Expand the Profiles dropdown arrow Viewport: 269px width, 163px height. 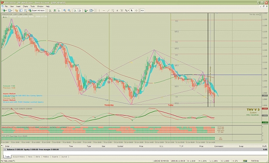12,10
